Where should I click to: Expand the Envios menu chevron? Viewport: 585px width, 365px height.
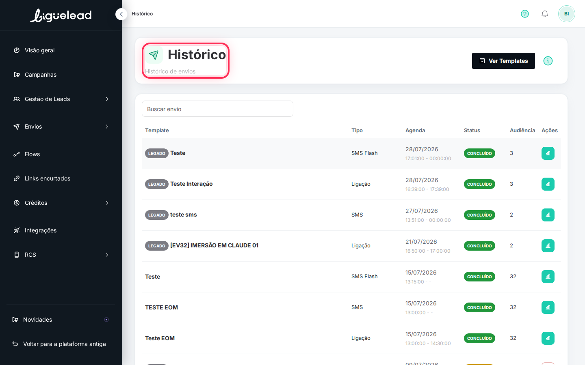tap(107, 127)
